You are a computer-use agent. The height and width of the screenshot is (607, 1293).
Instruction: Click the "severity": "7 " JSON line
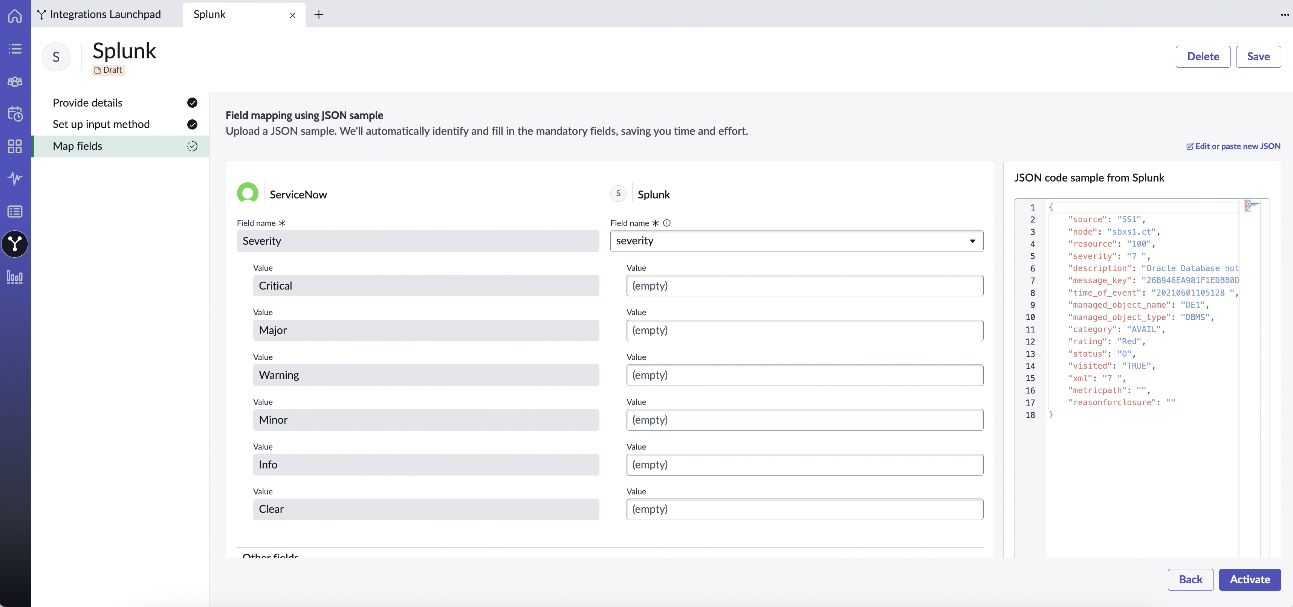pyautogui.click(x=1108, y=256)
